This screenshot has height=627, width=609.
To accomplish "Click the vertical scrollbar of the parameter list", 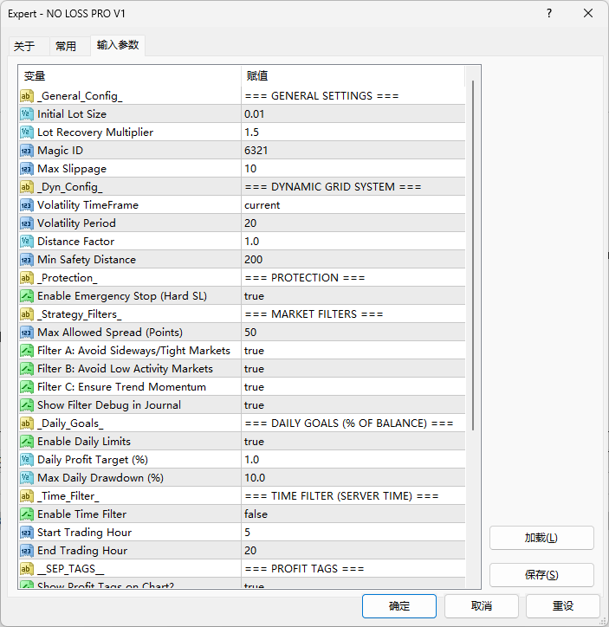I will pyautogui.click(x=473, y=260).
